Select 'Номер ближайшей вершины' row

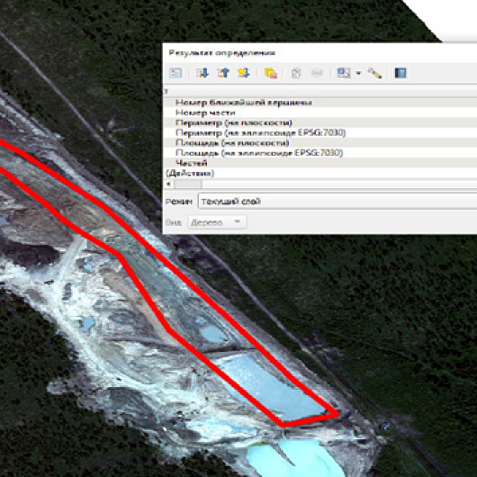point(320,103)
